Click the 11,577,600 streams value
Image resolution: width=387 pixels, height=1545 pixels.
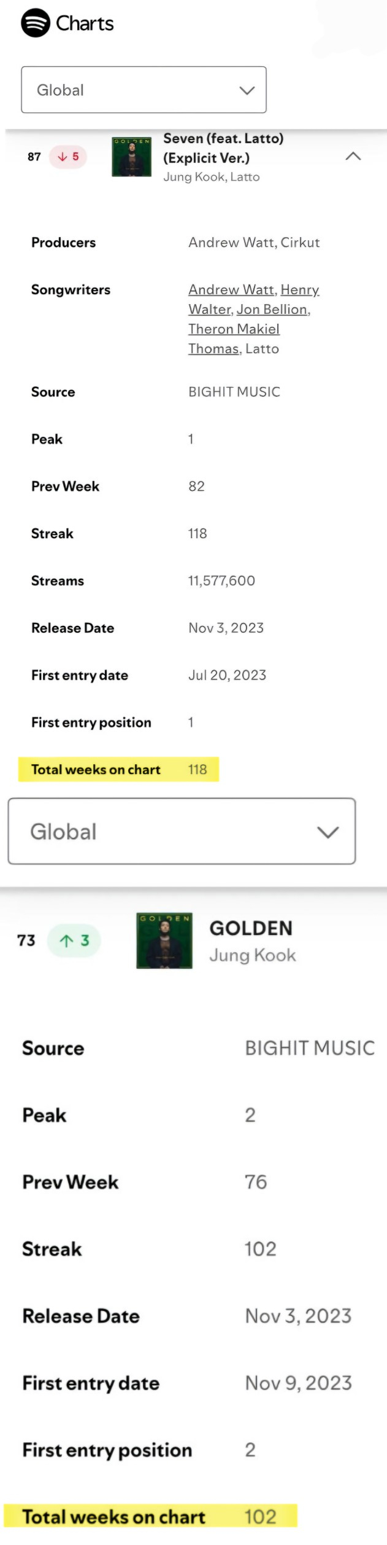point(221,581)
